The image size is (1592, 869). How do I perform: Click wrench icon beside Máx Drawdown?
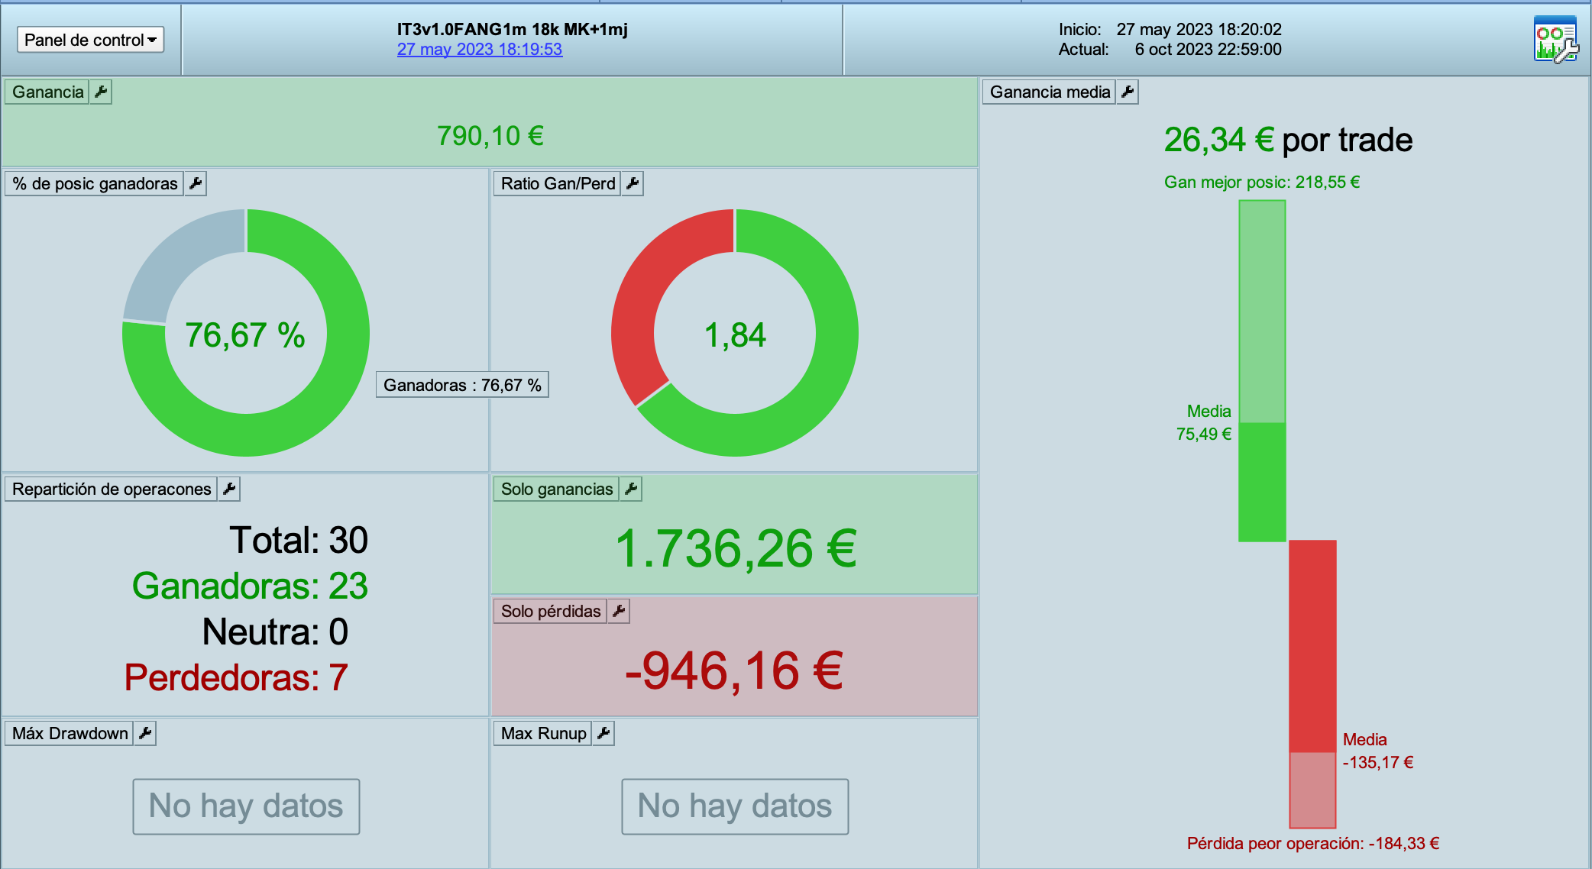coord(145,734)
